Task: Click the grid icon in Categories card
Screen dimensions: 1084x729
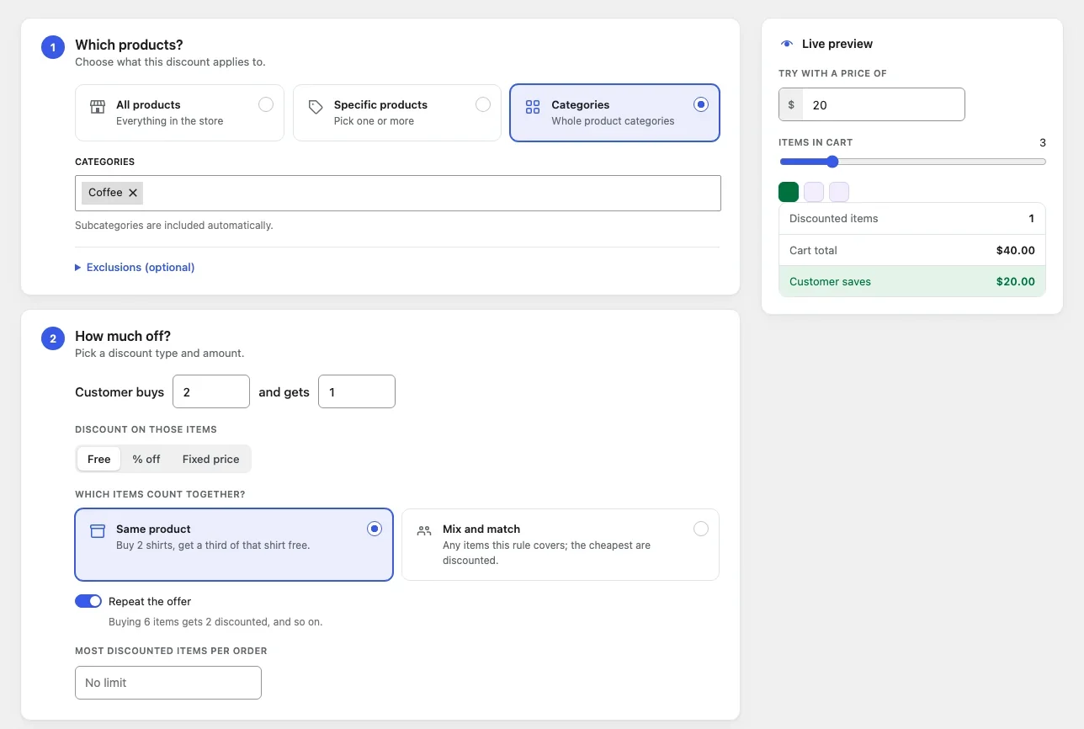Action: click(533, 107)
